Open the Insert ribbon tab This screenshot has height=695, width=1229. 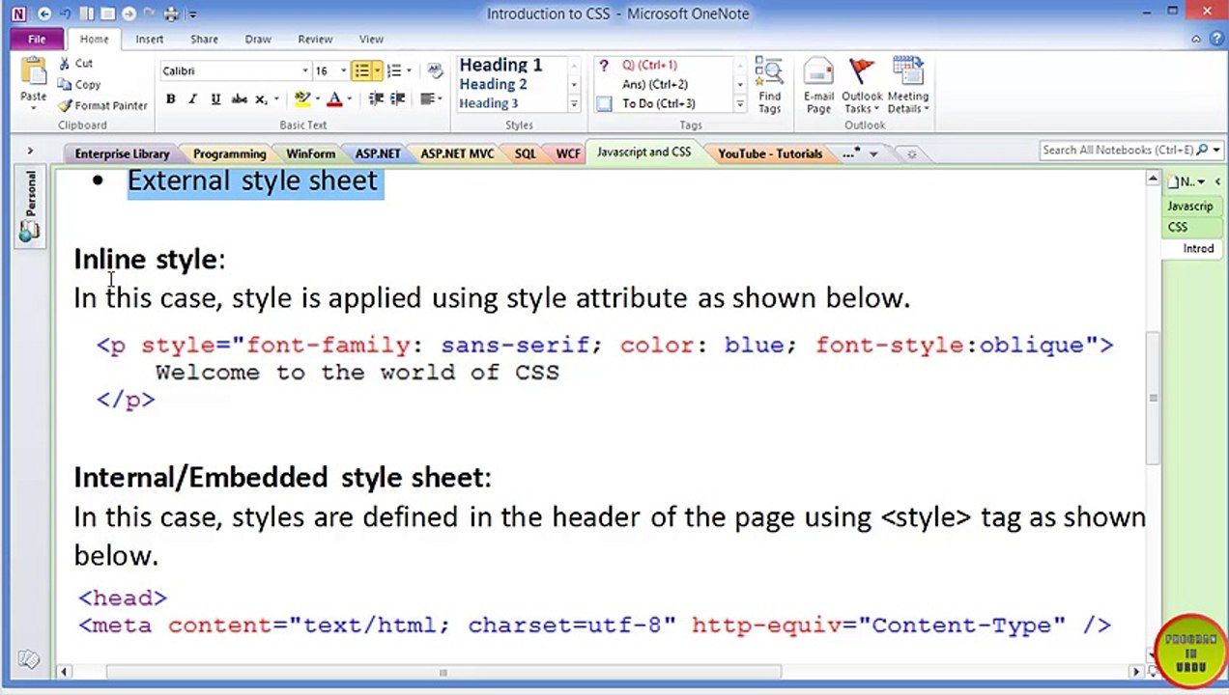149,39
